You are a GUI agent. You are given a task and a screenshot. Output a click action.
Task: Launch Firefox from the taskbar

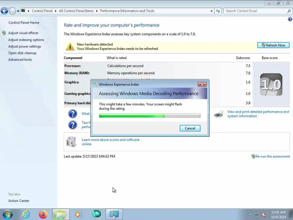[43, 214]
